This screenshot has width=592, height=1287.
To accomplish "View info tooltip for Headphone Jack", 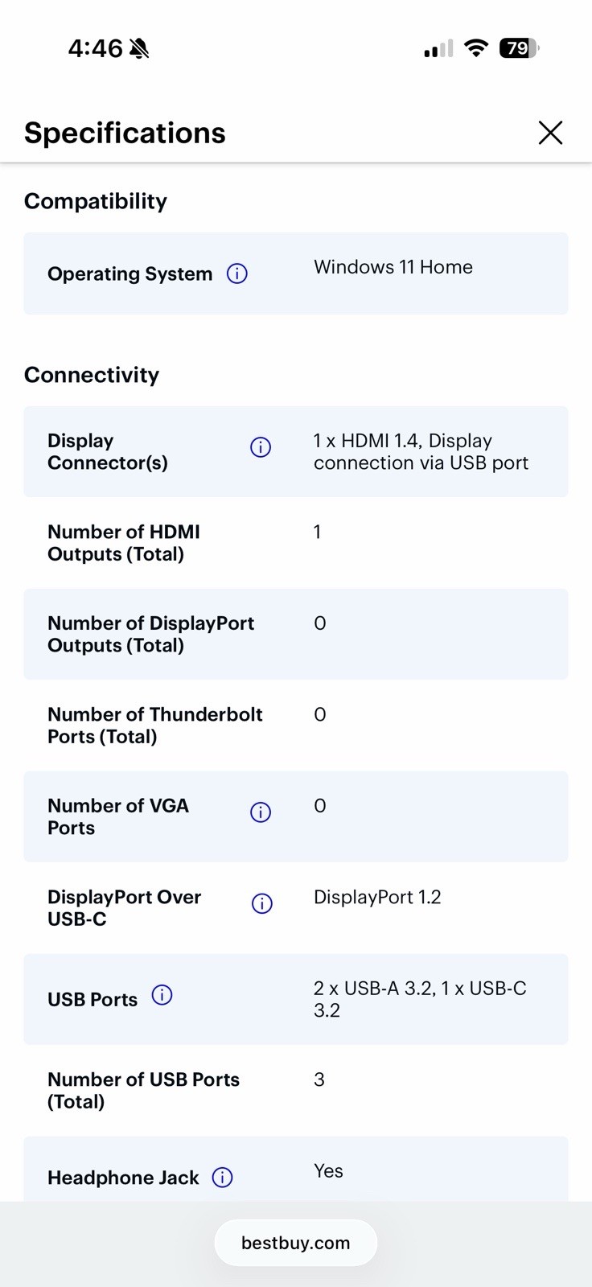I will click(222, 1178).
